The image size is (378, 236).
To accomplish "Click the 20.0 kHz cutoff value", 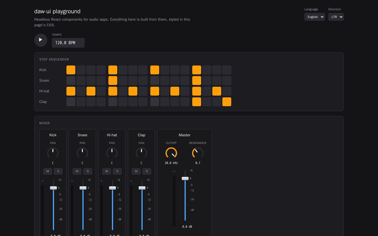I will pos(171,163).
